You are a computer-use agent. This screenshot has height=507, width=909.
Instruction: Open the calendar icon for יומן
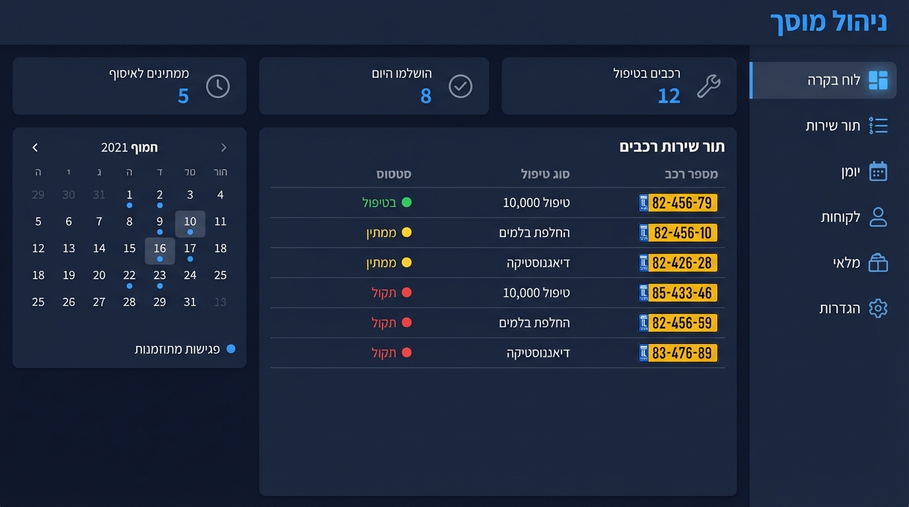878,172
